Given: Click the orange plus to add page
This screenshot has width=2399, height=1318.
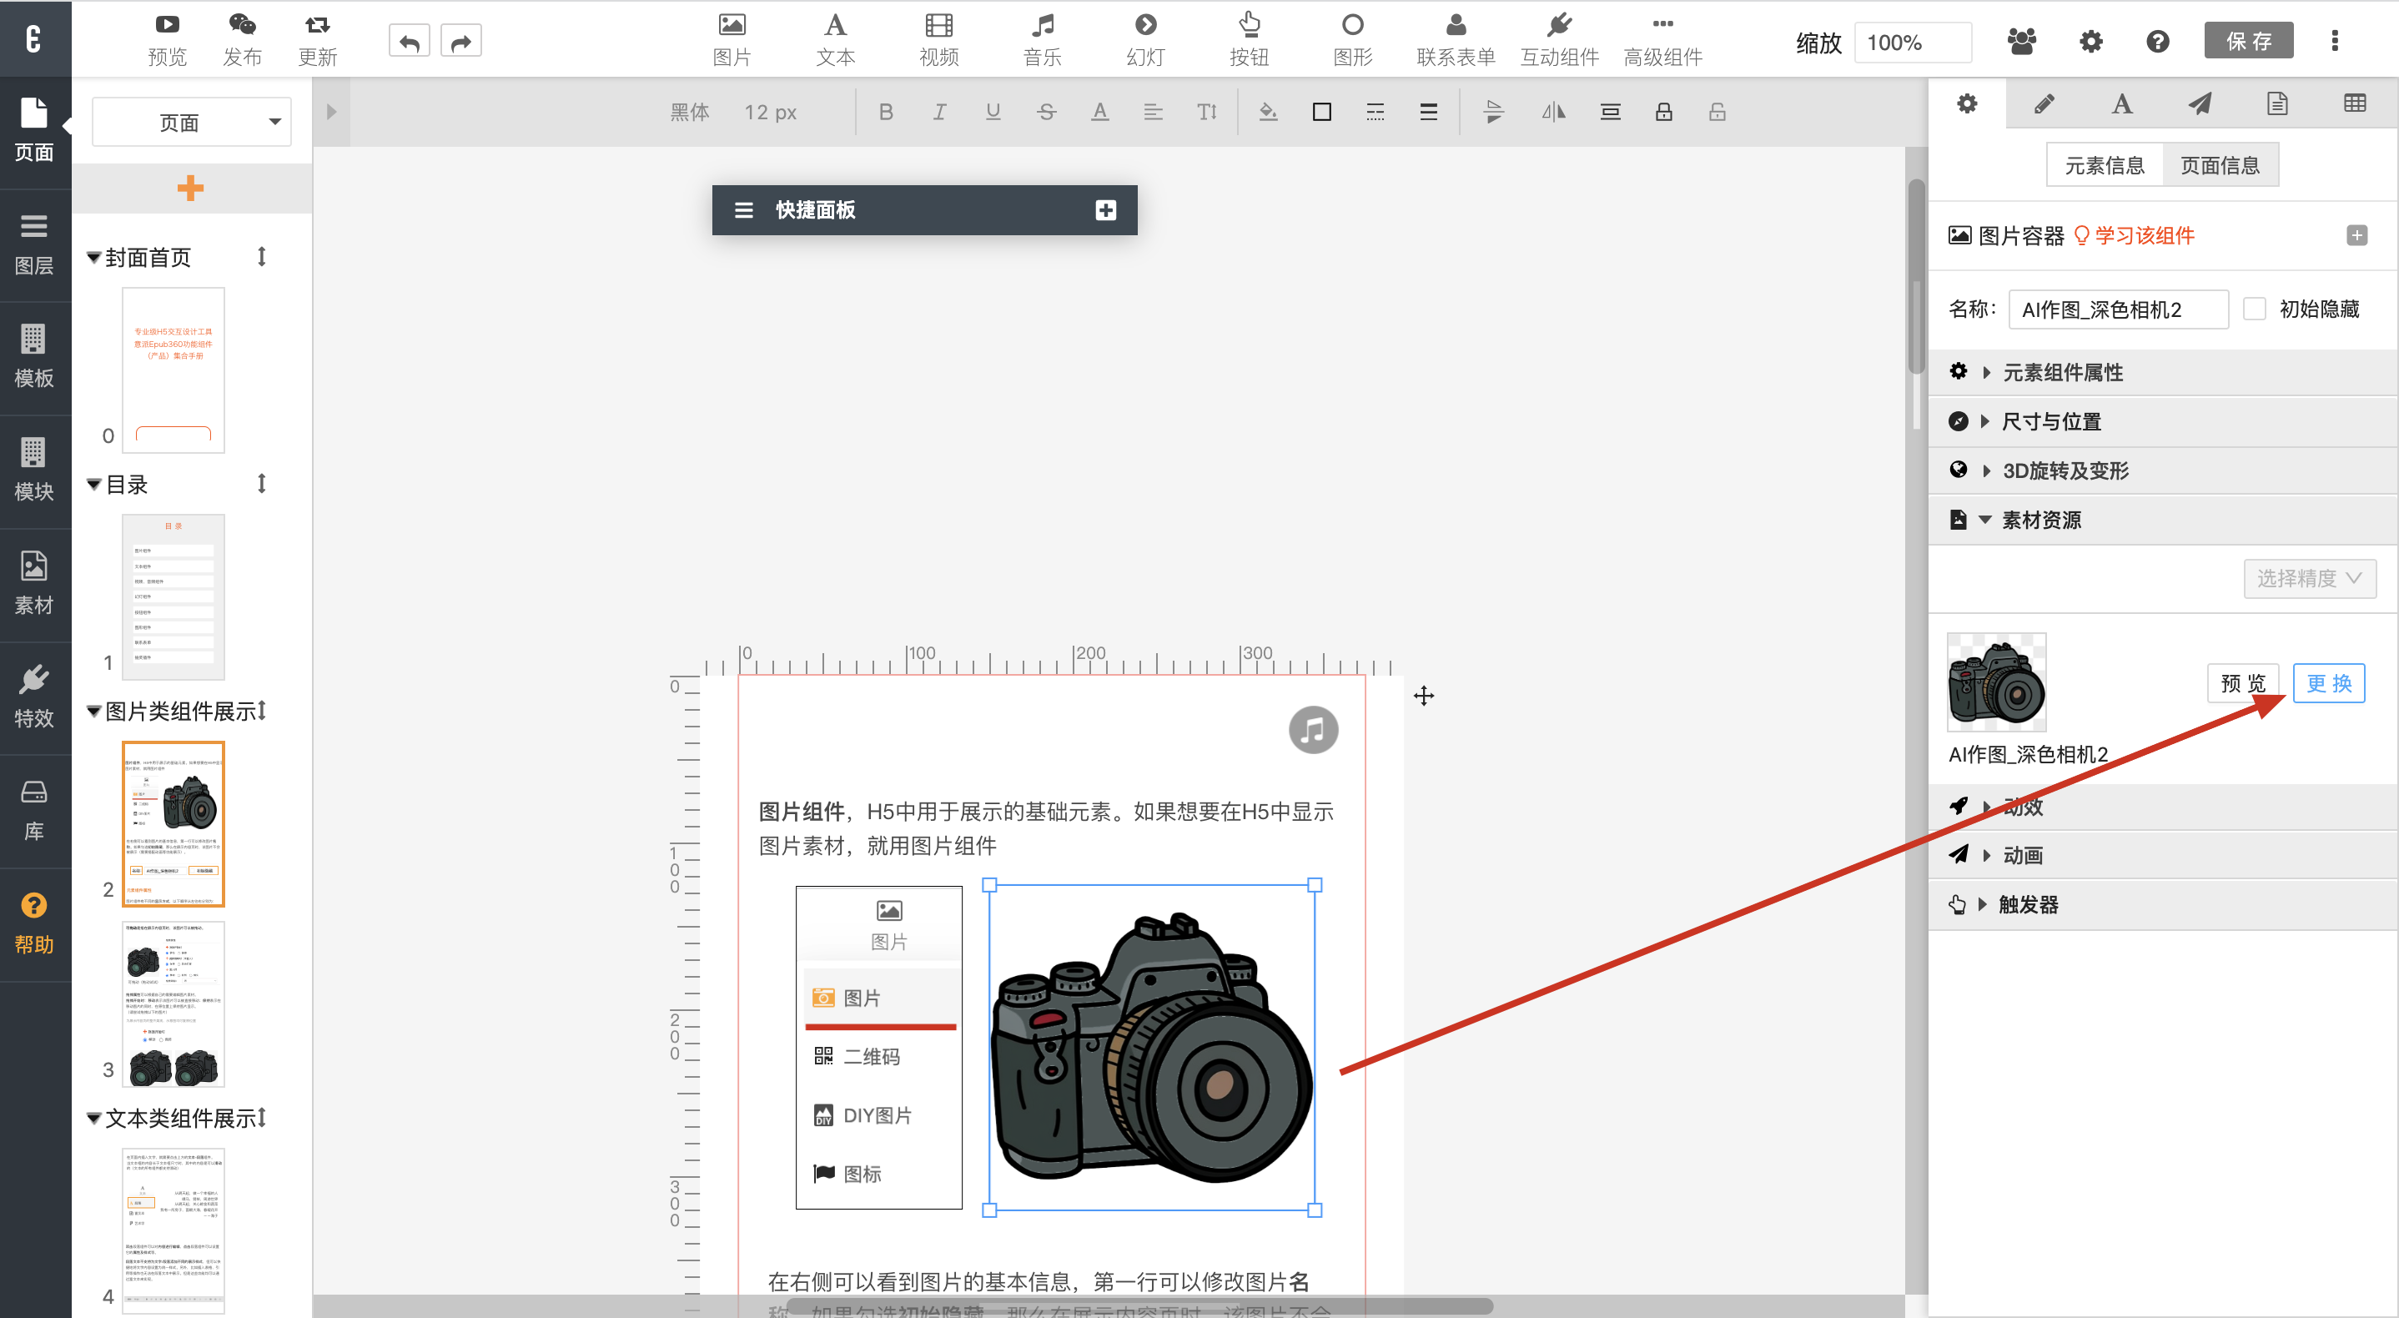Looking at the screenshot, I should 190,187.
